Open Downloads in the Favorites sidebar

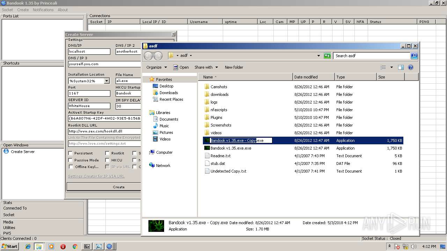165,93
